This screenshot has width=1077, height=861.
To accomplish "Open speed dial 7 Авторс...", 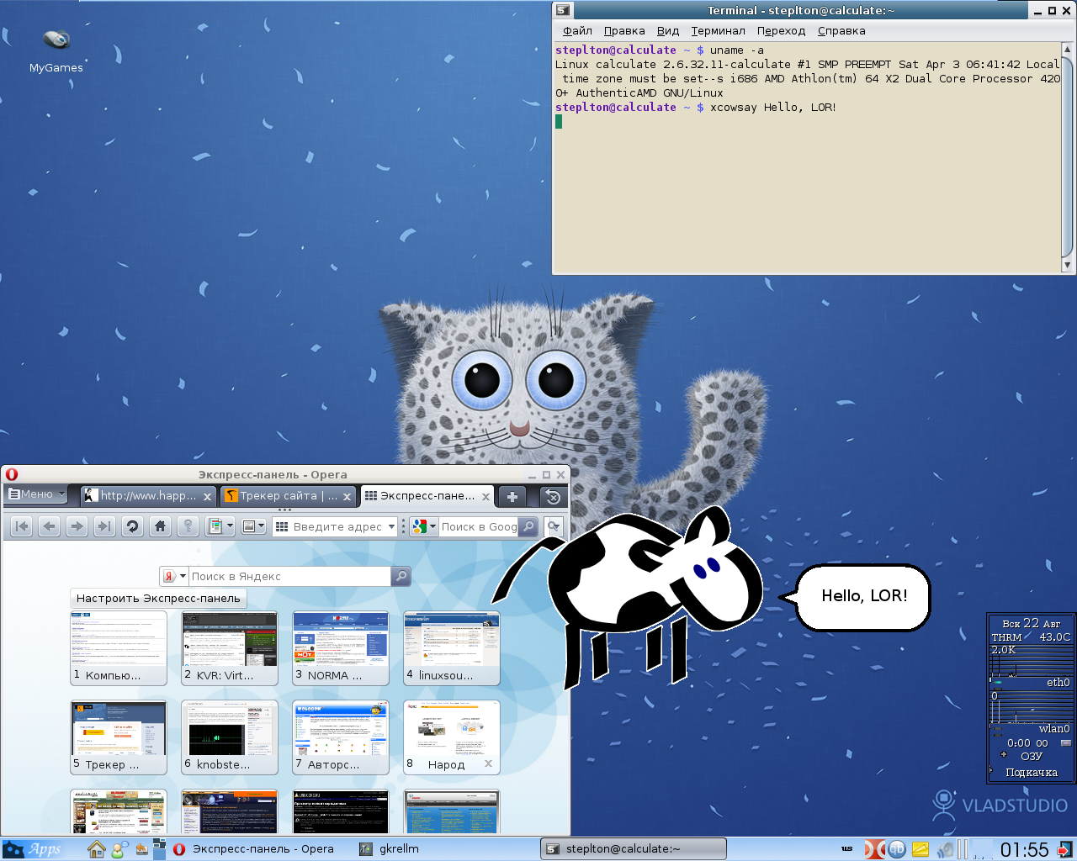I will click(x=341, y=737).
